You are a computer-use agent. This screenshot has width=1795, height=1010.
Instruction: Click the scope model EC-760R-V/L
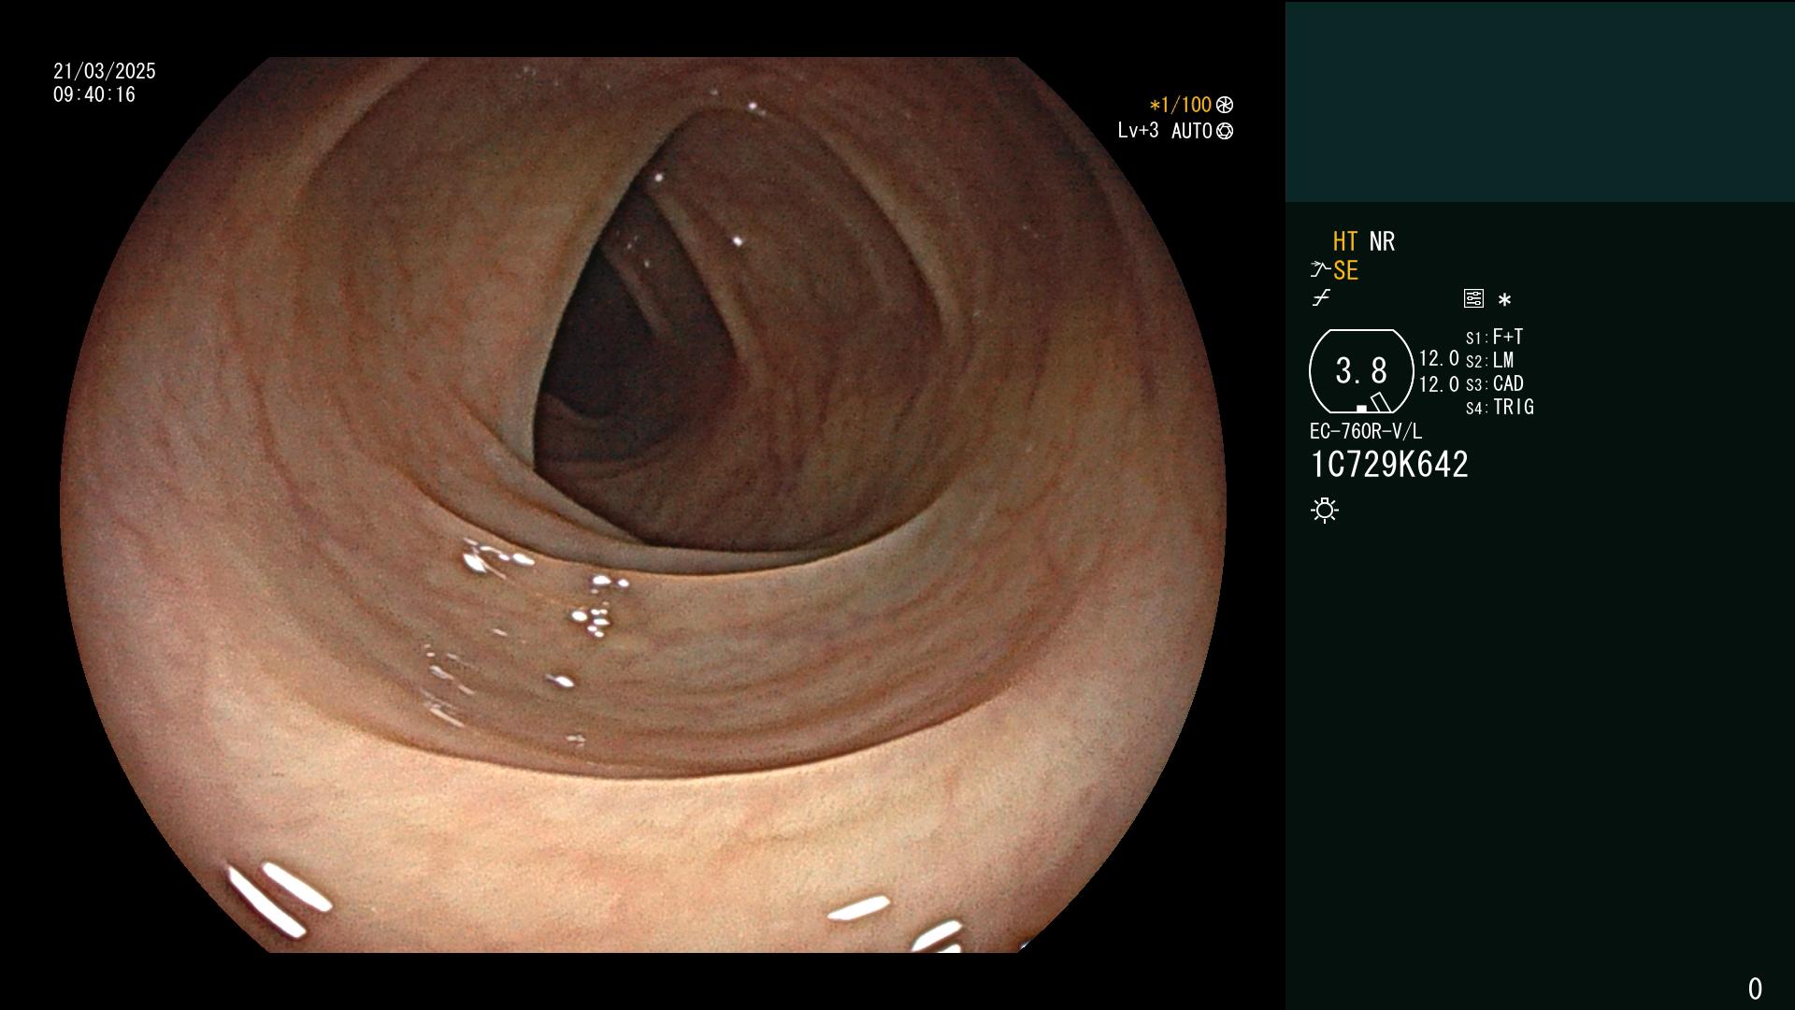(1365, 431)
